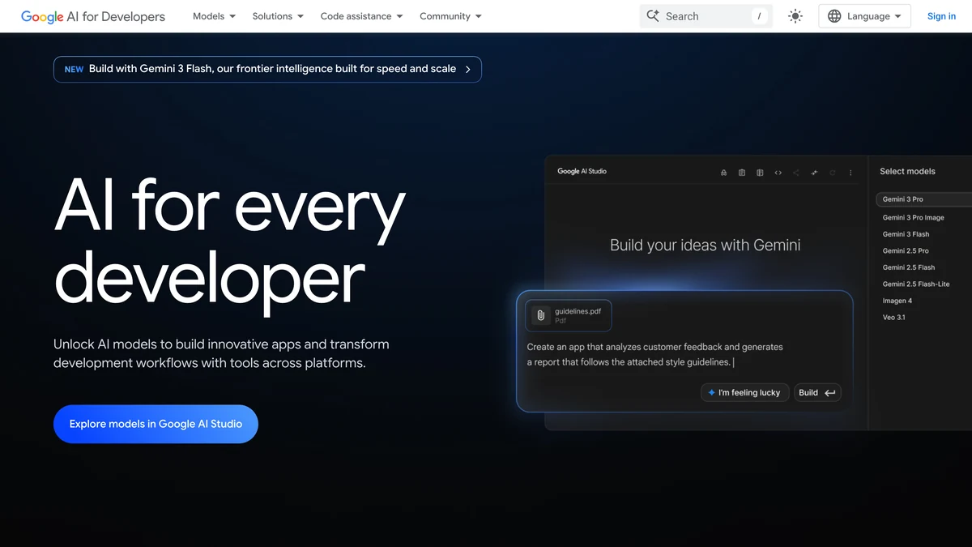
Task: Click the Google AI Studio title in preview
Action: point(582,172)
